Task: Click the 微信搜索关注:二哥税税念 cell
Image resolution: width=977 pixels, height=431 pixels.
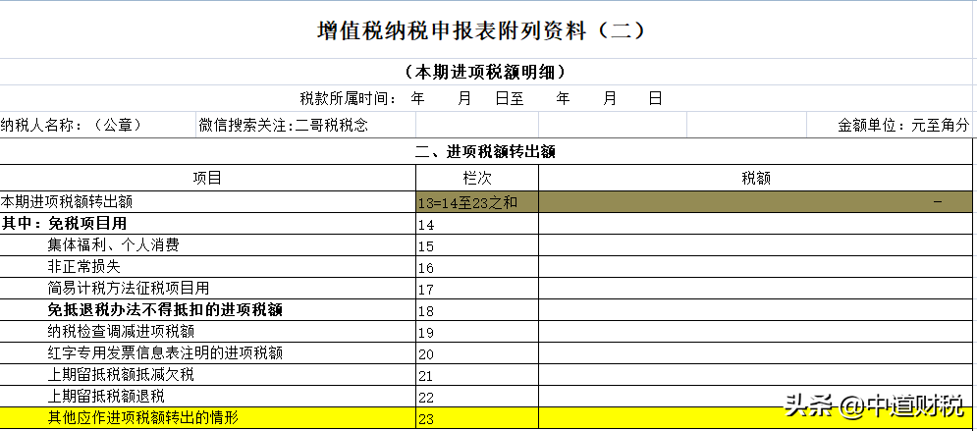Action: (x=284, y=125)
